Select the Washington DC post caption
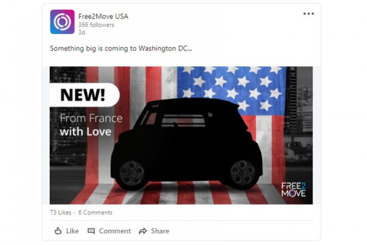 (x=121, y=48)
